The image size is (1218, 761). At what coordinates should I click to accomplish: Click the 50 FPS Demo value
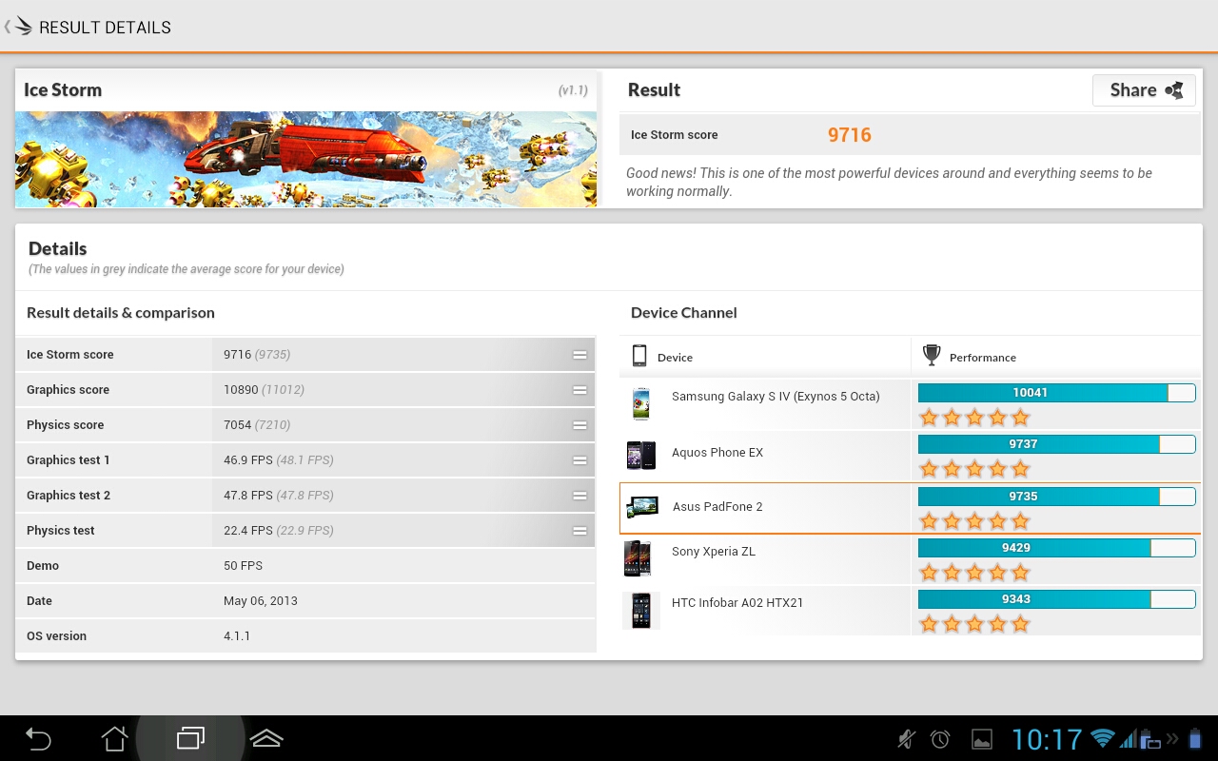[x=243, y=566]
